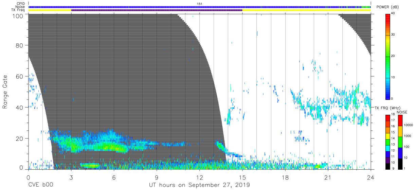Screen dimensions: 417x192
Task: Click the 9 tick on UT hours axis
Action: coord(157,177)
